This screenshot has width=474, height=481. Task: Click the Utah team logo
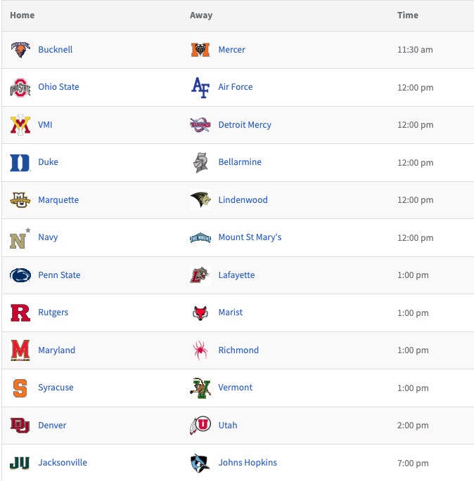(x=200, y=426)
